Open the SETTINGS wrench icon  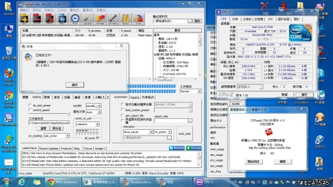[113, 19]
